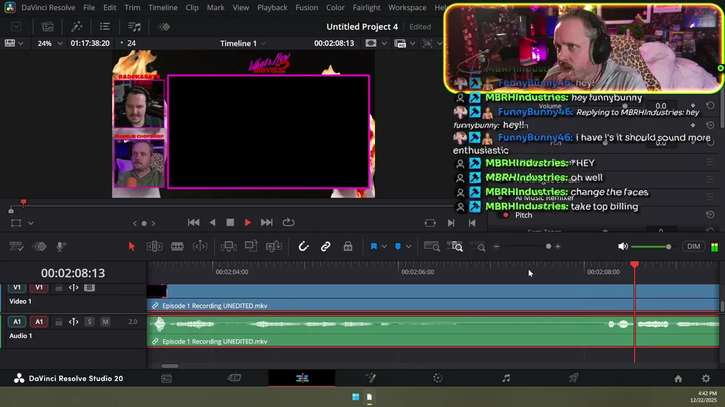
Task: Toggle Video 1 track enable filmstrip icon
Action: (x=89, y=288)
